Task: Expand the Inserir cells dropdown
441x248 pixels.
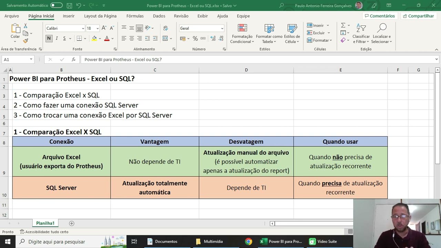Action: (x=328, y=25)
